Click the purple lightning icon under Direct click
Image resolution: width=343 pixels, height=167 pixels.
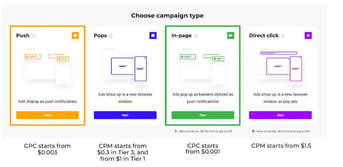click(253, 131)
